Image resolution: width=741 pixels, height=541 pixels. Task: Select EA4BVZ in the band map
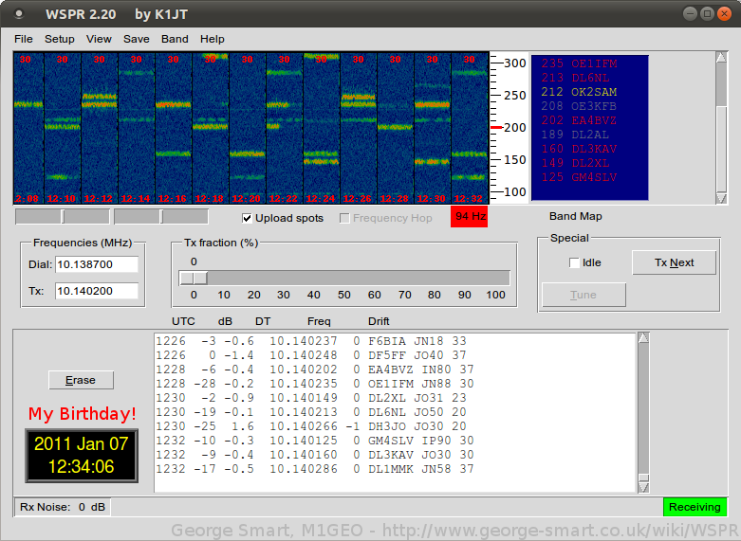(x=580, y=120)
